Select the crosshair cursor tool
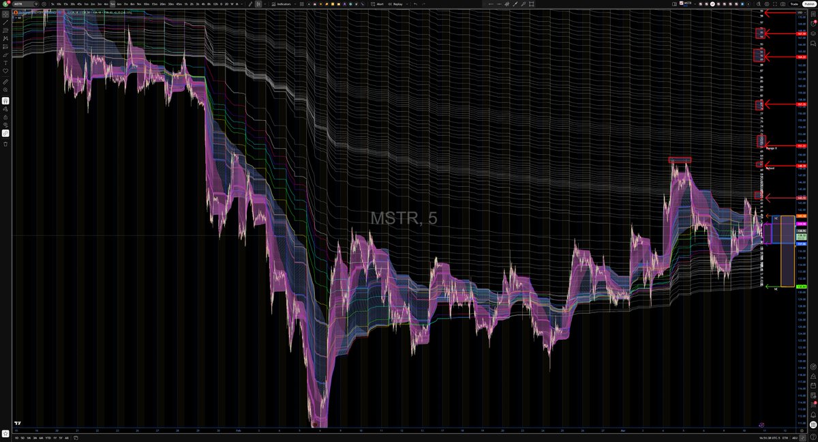 [5, 14]
